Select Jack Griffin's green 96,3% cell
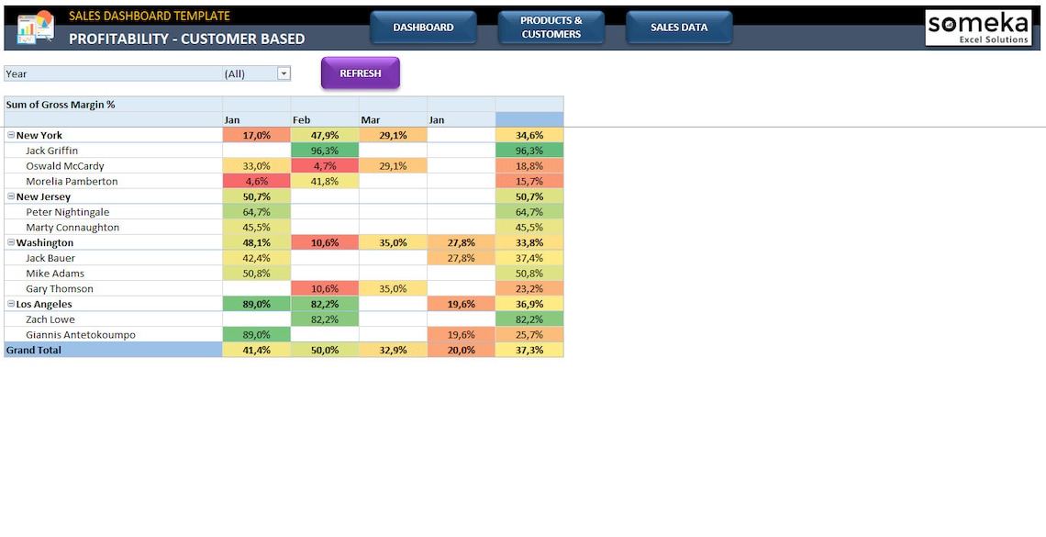The image size is (1046, 537). [x=324, y=150]
